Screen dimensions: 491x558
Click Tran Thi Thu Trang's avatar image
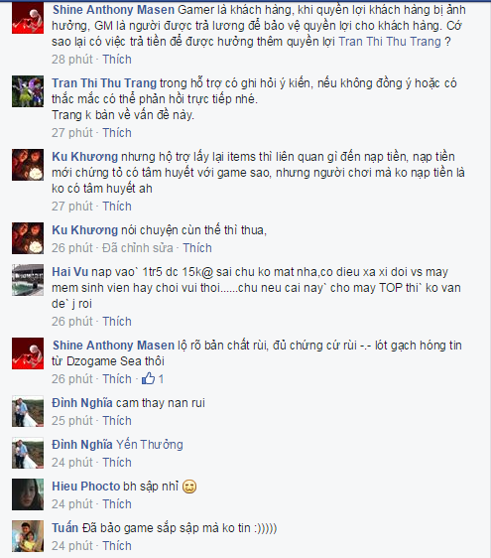pyautogui.click(x=28, y=91)
